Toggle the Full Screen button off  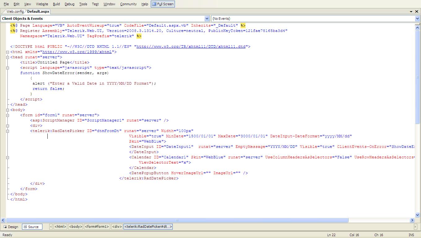coord(163,4)
